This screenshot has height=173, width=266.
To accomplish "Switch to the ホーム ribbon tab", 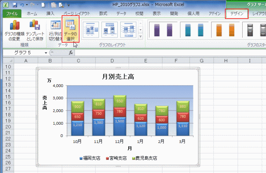I will click(32, 13).
